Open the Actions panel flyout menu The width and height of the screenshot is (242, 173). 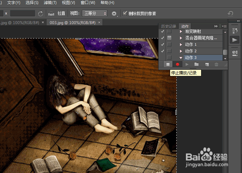pyautogui.click(x=224, y=26)
